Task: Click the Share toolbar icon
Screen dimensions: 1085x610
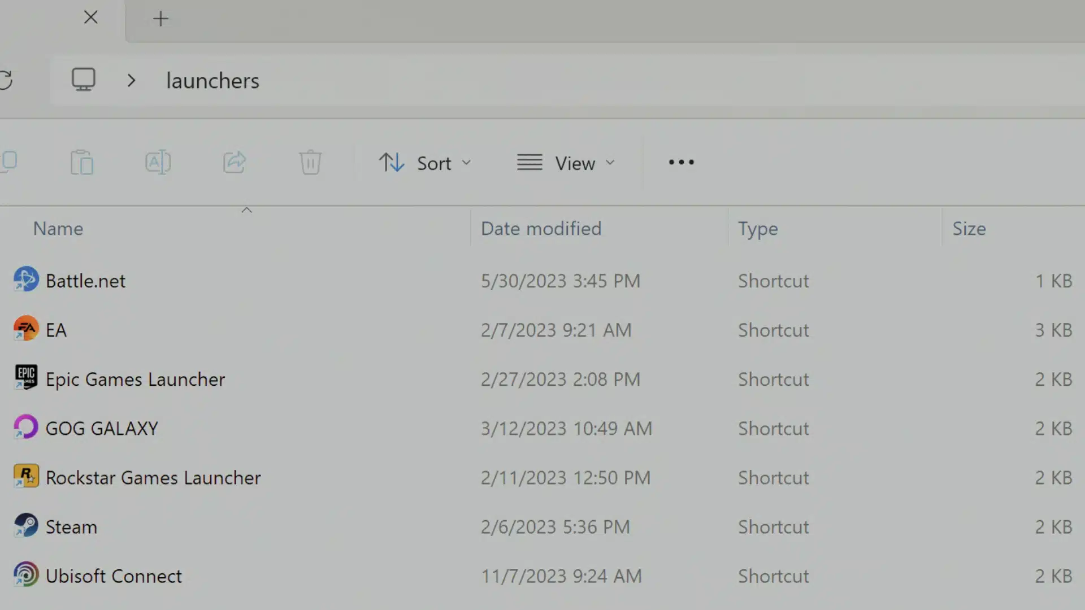Action: (235, 163)
